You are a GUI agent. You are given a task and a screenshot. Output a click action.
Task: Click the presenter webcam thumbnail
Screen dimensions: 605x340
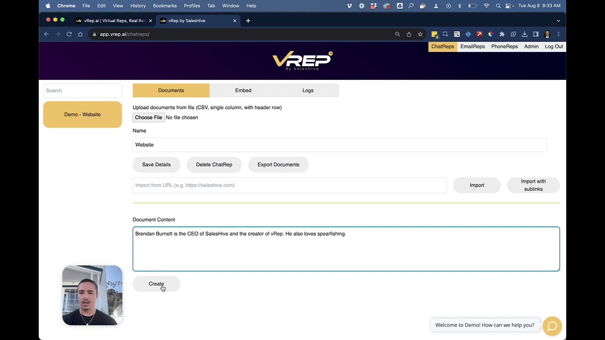(x=92, y=295)
